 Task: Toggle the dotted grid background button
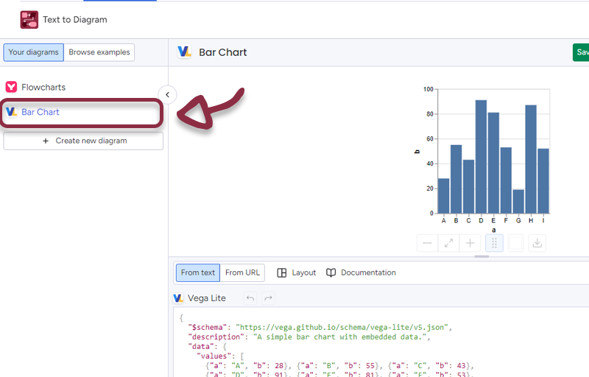[494, 243]
